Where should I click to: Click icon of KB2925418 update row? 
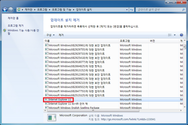[47, 58]
